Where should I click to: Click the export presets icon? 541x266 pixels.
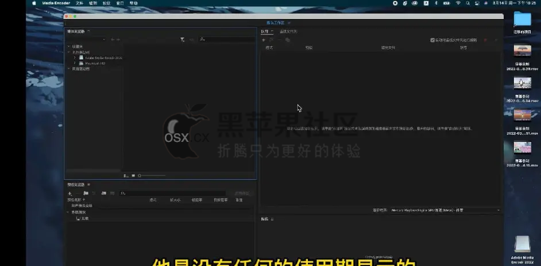point(112,193)
